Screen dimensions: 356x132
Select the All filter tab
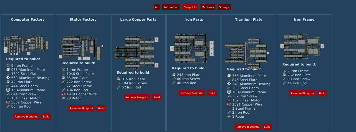click(x=157, y=7)
